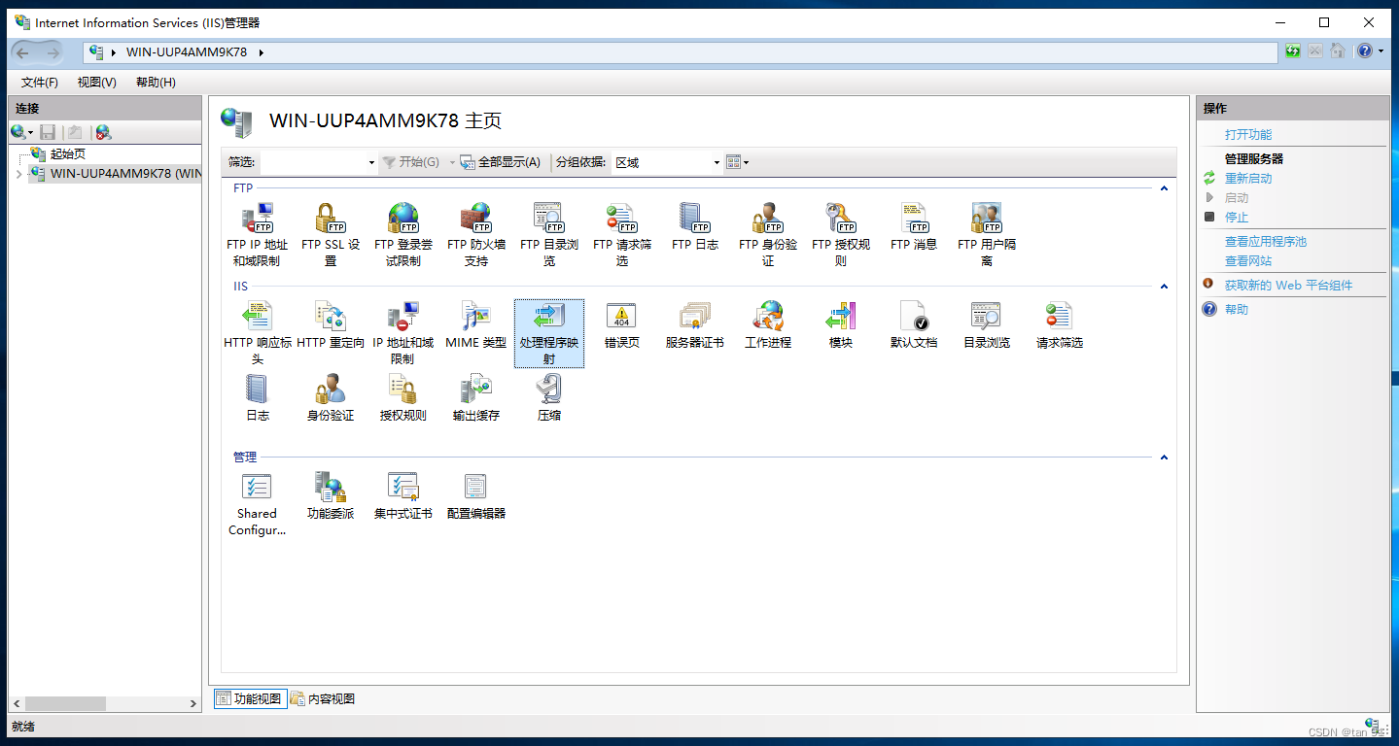Open FTP 防火墙支持 feature
The width and height of the screenshot is (1399, 746).
pyautogui.click(x=476, y=234)
